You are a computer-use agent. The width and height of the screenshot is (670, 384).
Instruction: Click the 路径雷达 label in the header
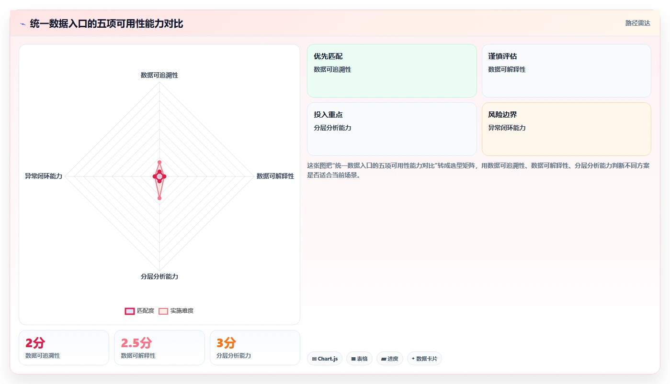click(x=637, y=23)
